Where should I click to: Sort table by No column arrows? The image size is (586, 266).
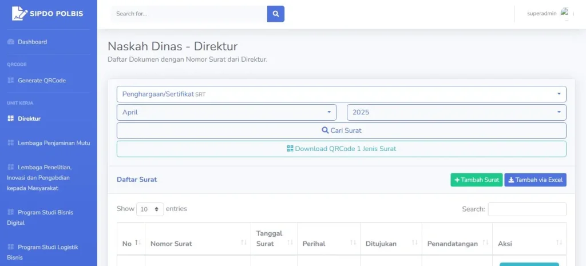[x=137, y=243]
